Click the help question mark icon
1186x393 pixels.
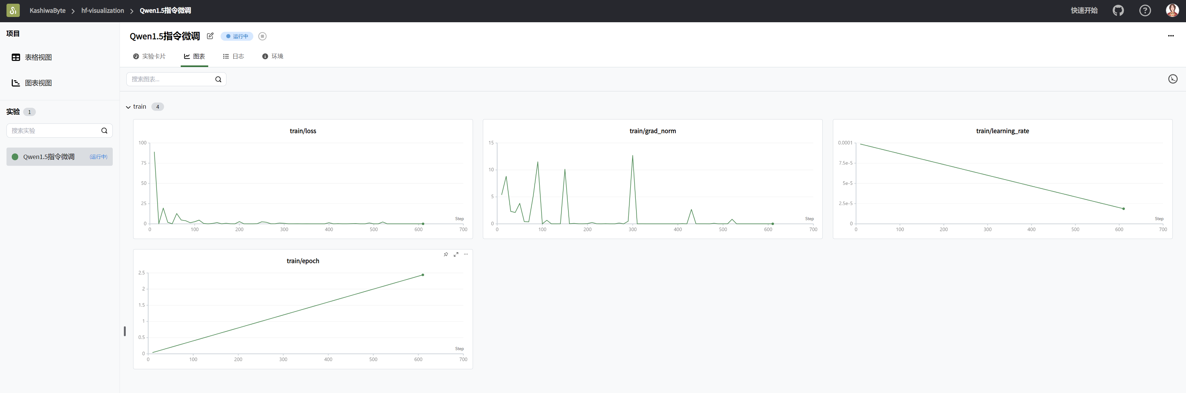(1145, 10)
